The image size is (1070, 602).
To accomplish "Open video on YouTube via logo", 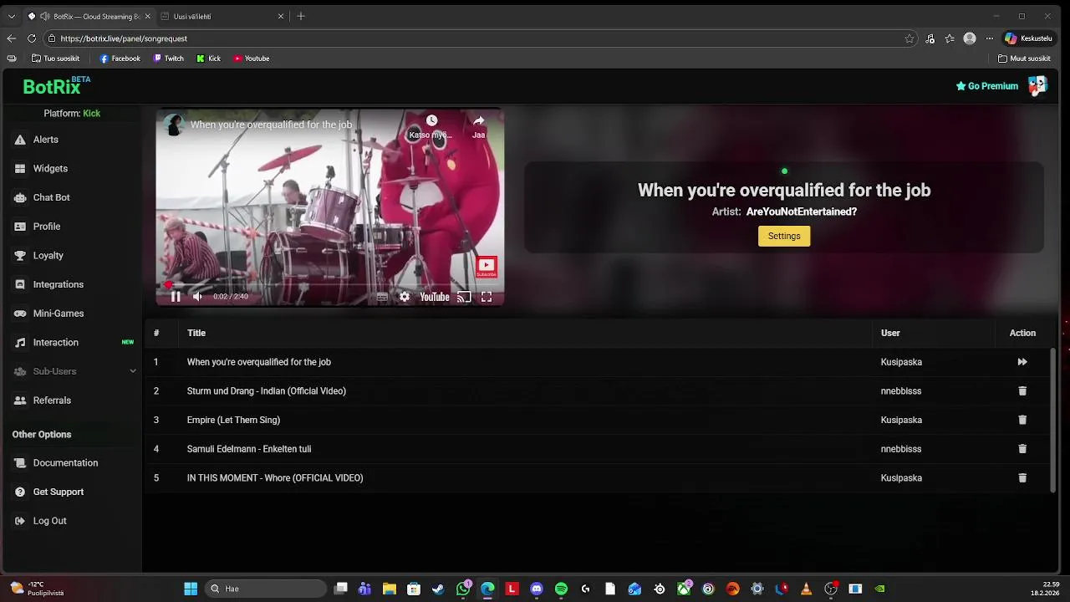I will tap(435, 297).
